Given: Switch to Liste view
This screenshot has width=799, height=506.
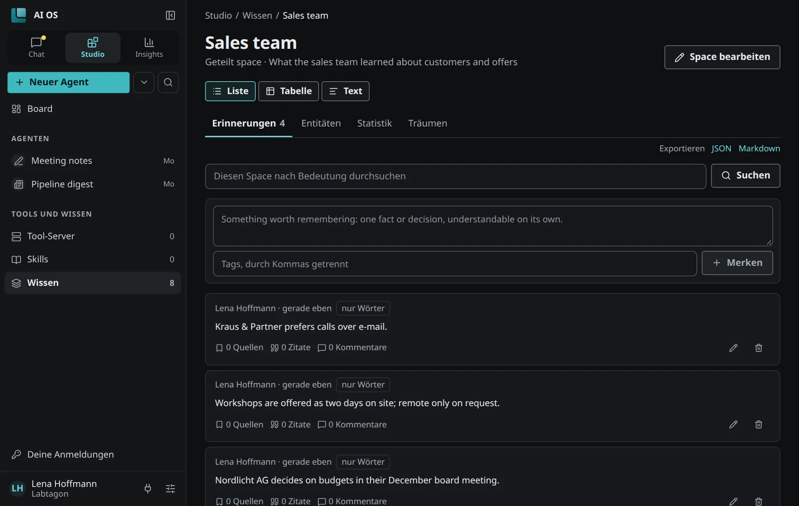Looking at the screenshot, I should (x=230, y=91).
